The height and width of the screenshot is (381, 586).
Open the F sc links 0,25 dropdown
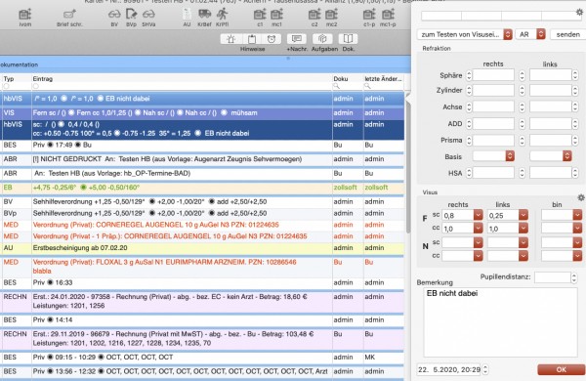coord(523,215)
